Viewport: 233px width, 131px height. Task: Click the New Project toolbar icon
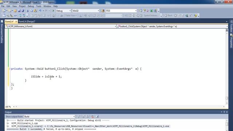click(4, 11)
